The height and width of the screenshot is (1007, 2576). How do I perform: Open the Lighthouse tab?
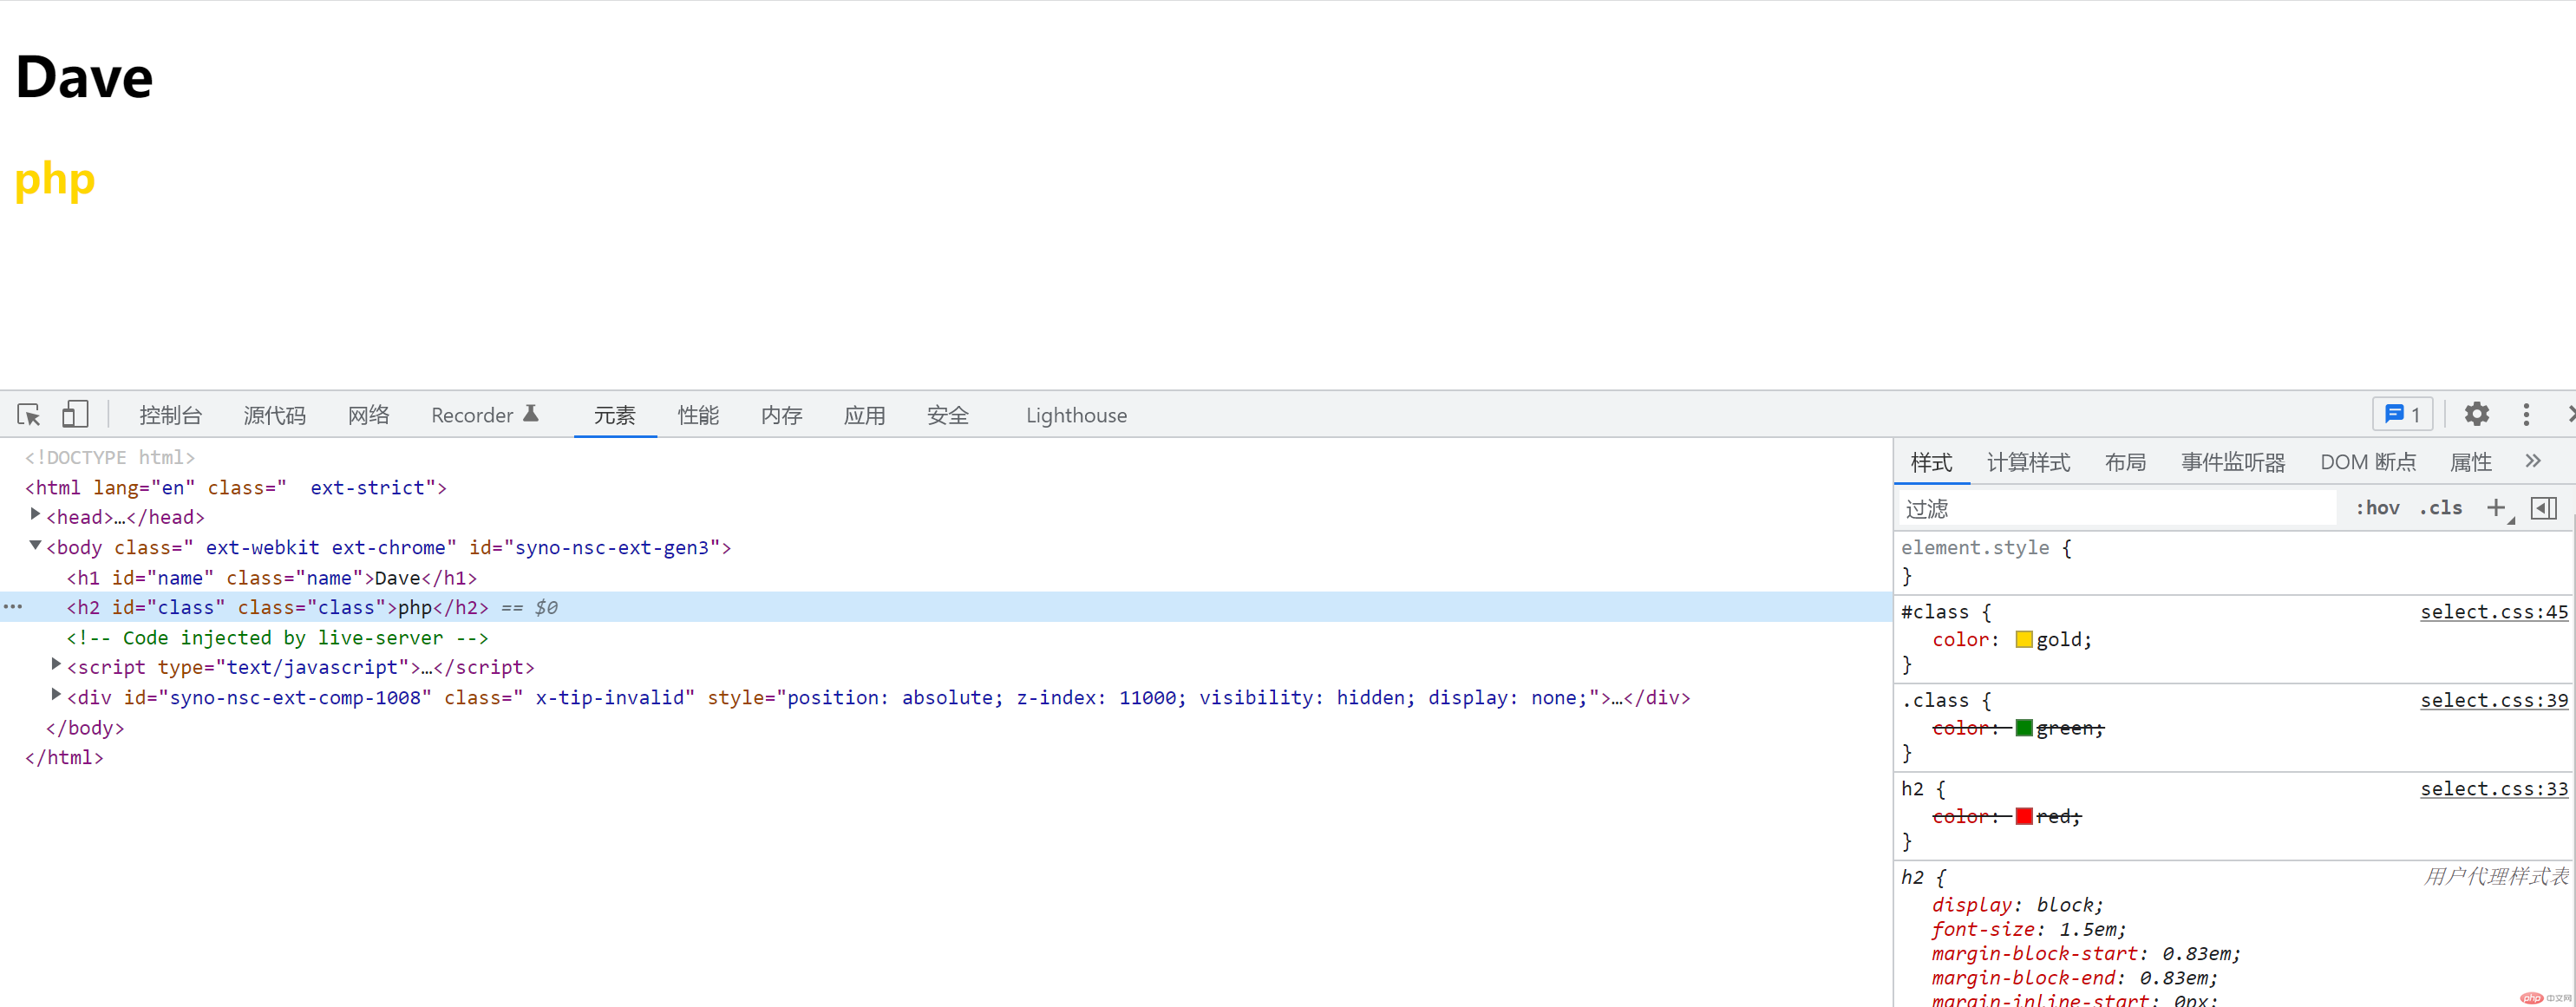click(1076, 415)
